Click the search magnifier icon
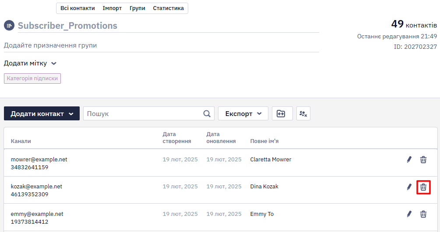Screen dimensions: 440x232 coord(207,114)
